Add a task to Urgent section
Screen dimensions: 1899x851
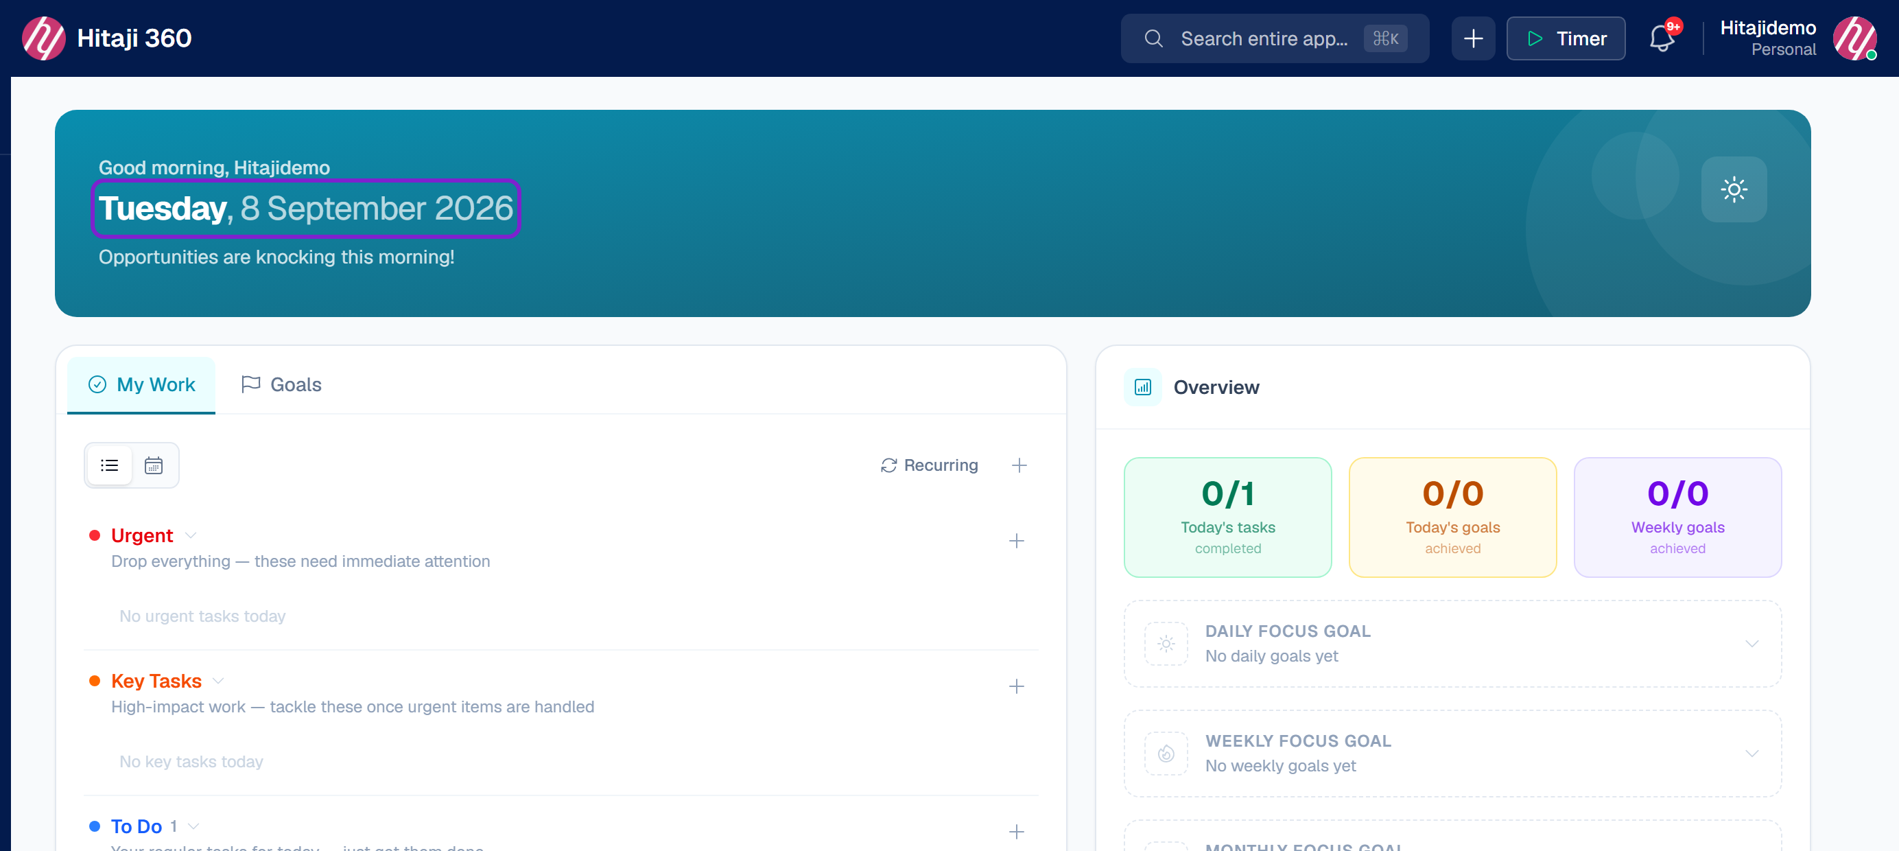point(1016,541)
